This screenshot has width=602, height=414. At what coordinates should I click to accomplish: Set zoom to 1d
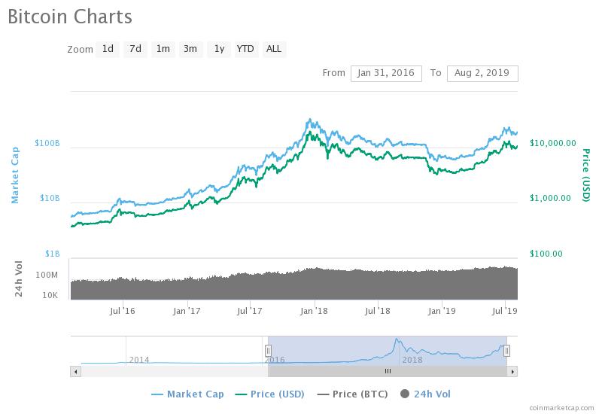tap(108, 49)
